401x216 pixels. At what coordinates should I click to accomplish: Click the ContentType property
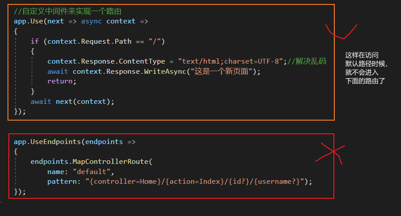pyautogui.click(x=142, y=61)
